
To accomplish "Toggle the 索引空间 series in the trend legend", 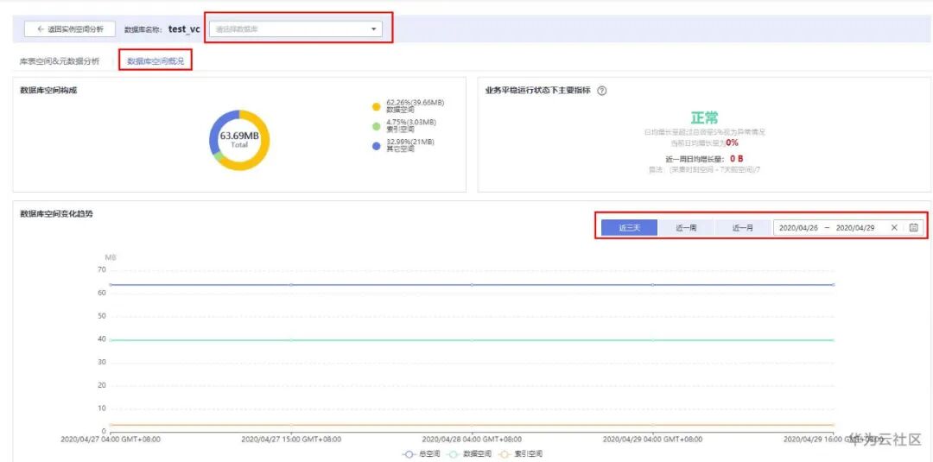I will 523,454.
